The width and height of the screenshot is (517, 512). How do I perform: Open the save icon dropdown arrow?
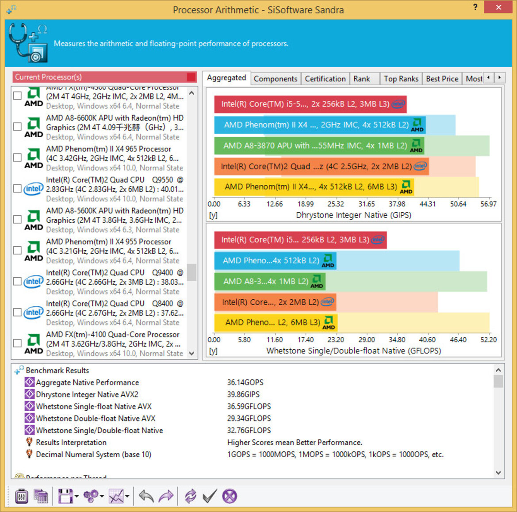point(77,496)
